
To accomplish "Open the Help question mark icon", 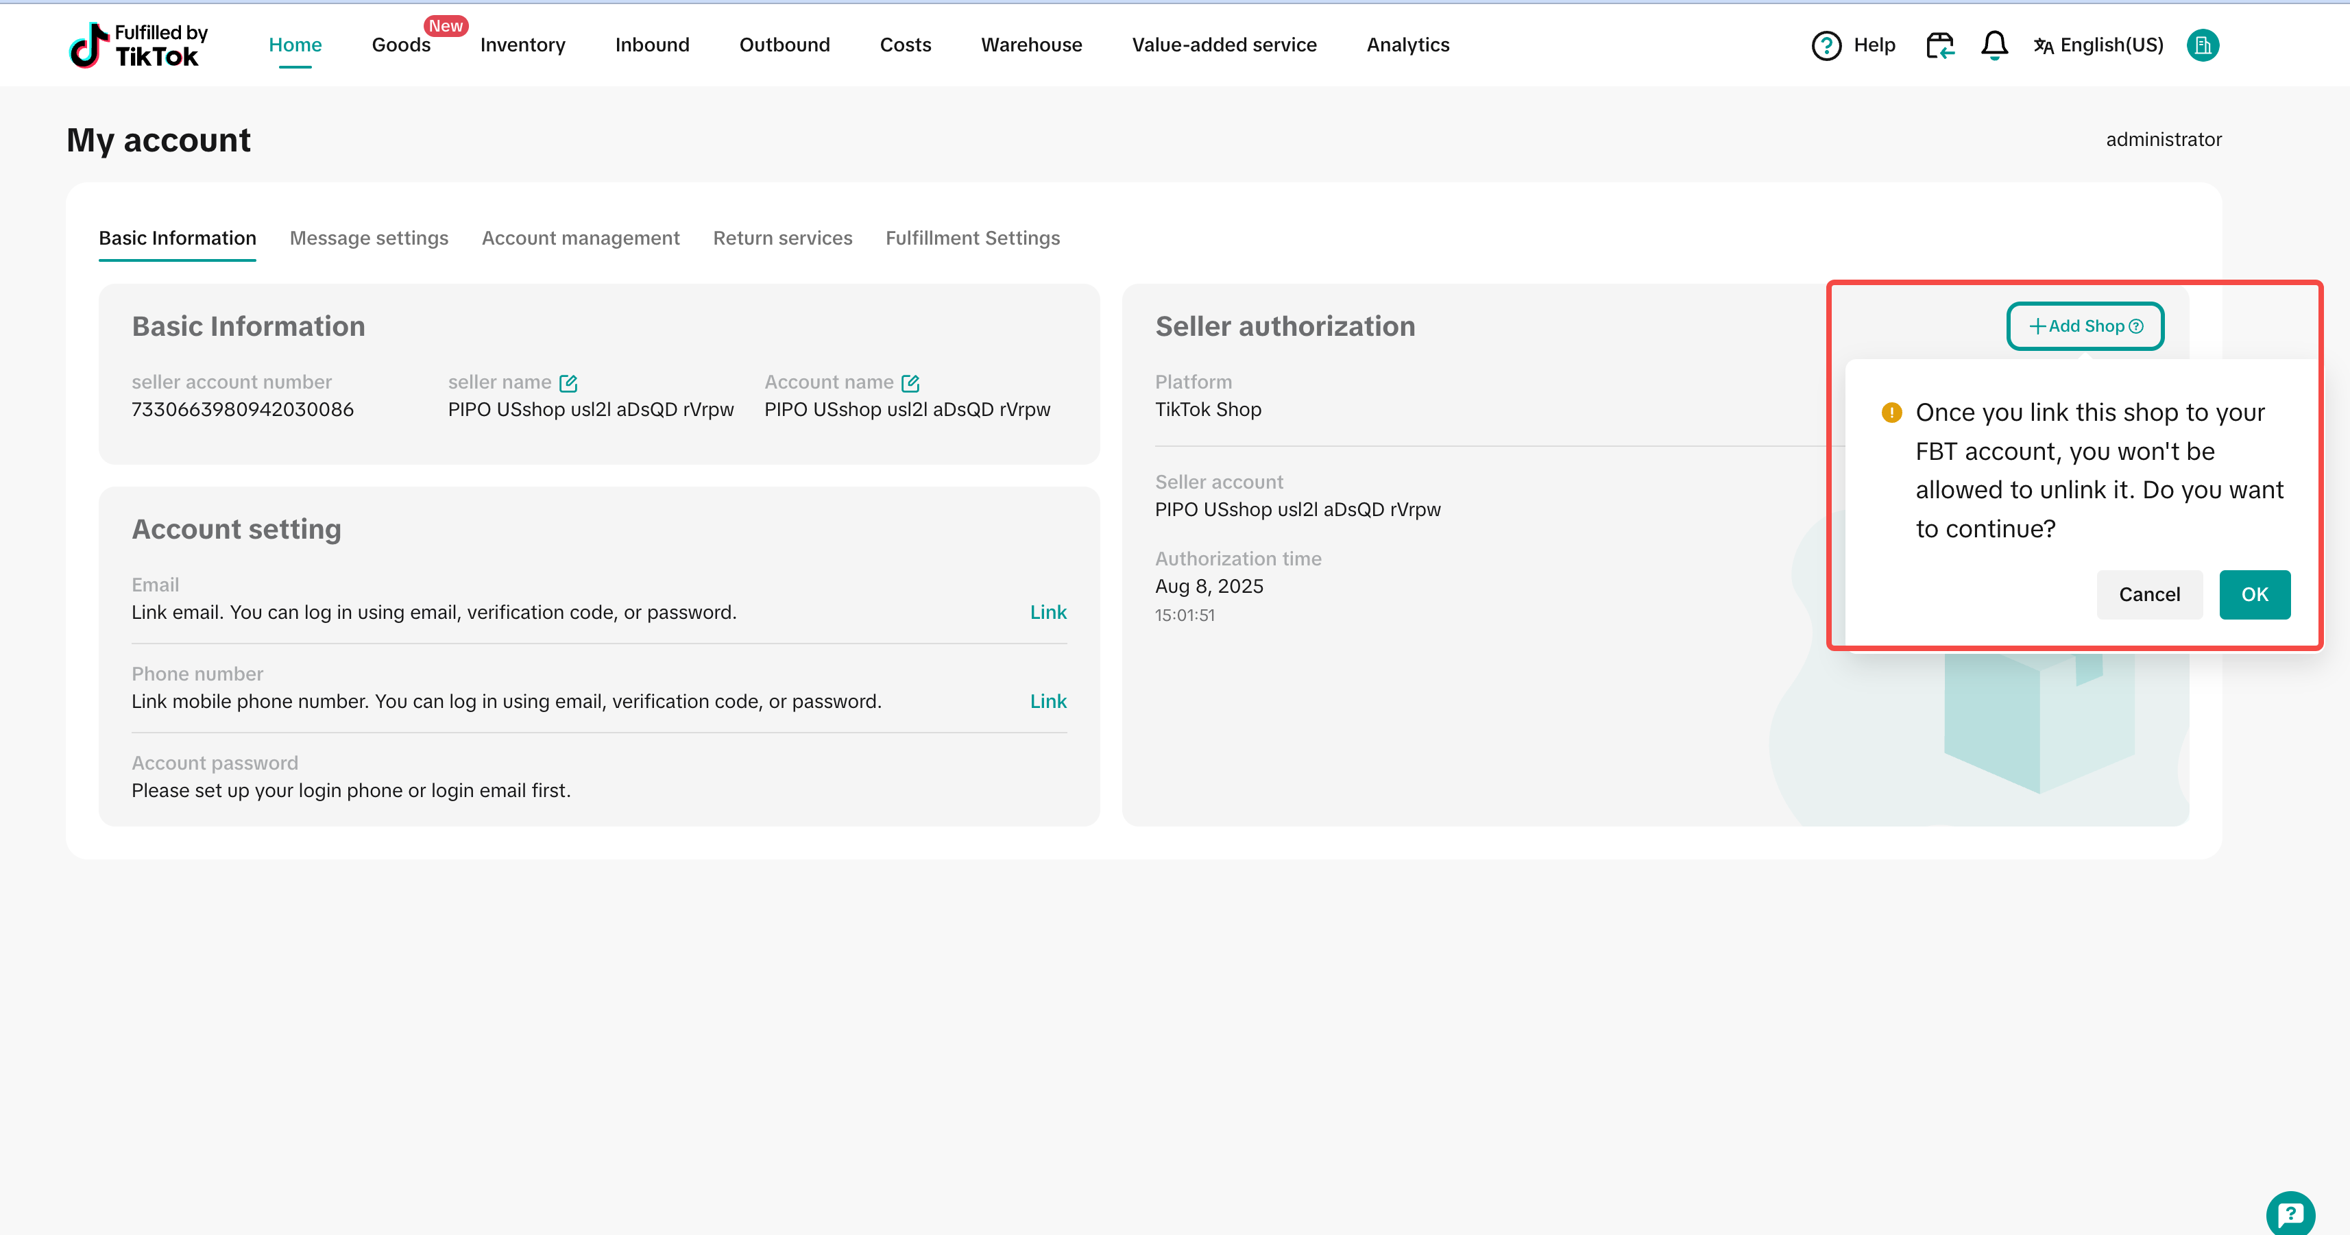I will [x=1826, y=45].
